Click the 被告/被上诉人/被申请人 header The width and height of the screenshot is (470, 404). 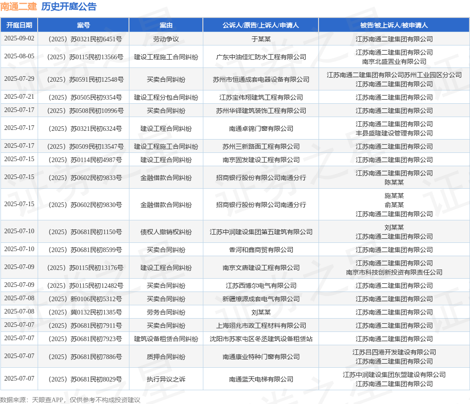click(x=394, y=25)
